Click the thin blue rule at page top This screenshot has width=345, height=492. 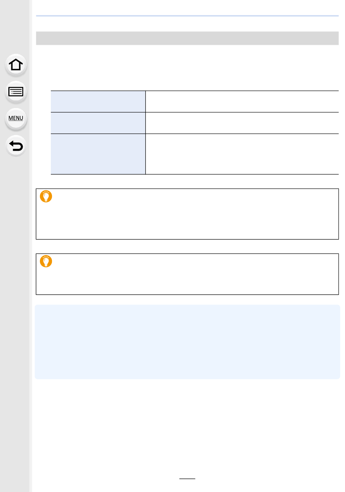(x=187, y=16)
